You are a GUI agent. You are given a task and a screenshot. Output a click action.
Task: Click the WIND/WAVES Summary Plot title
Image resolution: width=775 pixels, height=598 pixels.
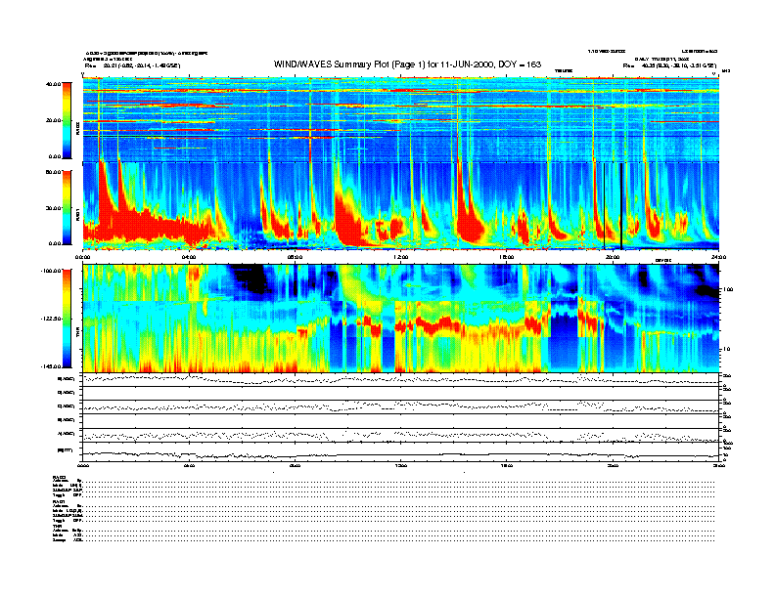click(x=407, y=64)
